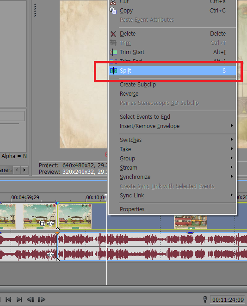Click Select Events to End
Screen dimensions: 247x306
point(172,116)
